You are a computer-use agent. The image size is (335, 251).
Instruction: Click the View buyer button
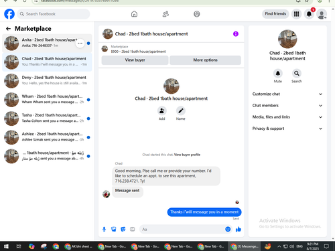135,60
